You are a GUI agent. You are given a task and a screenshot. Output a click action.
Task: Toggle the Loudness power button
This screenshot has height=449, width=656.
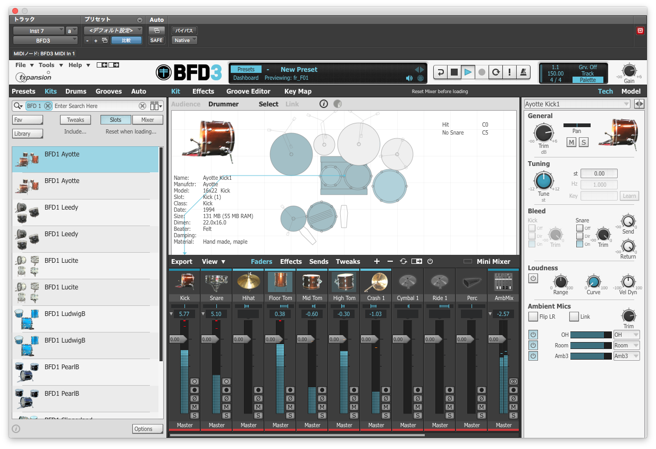pyautogui.click(x=533, y=278)
